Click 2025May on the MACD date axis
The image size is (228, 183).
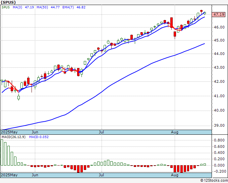(9, 175)
